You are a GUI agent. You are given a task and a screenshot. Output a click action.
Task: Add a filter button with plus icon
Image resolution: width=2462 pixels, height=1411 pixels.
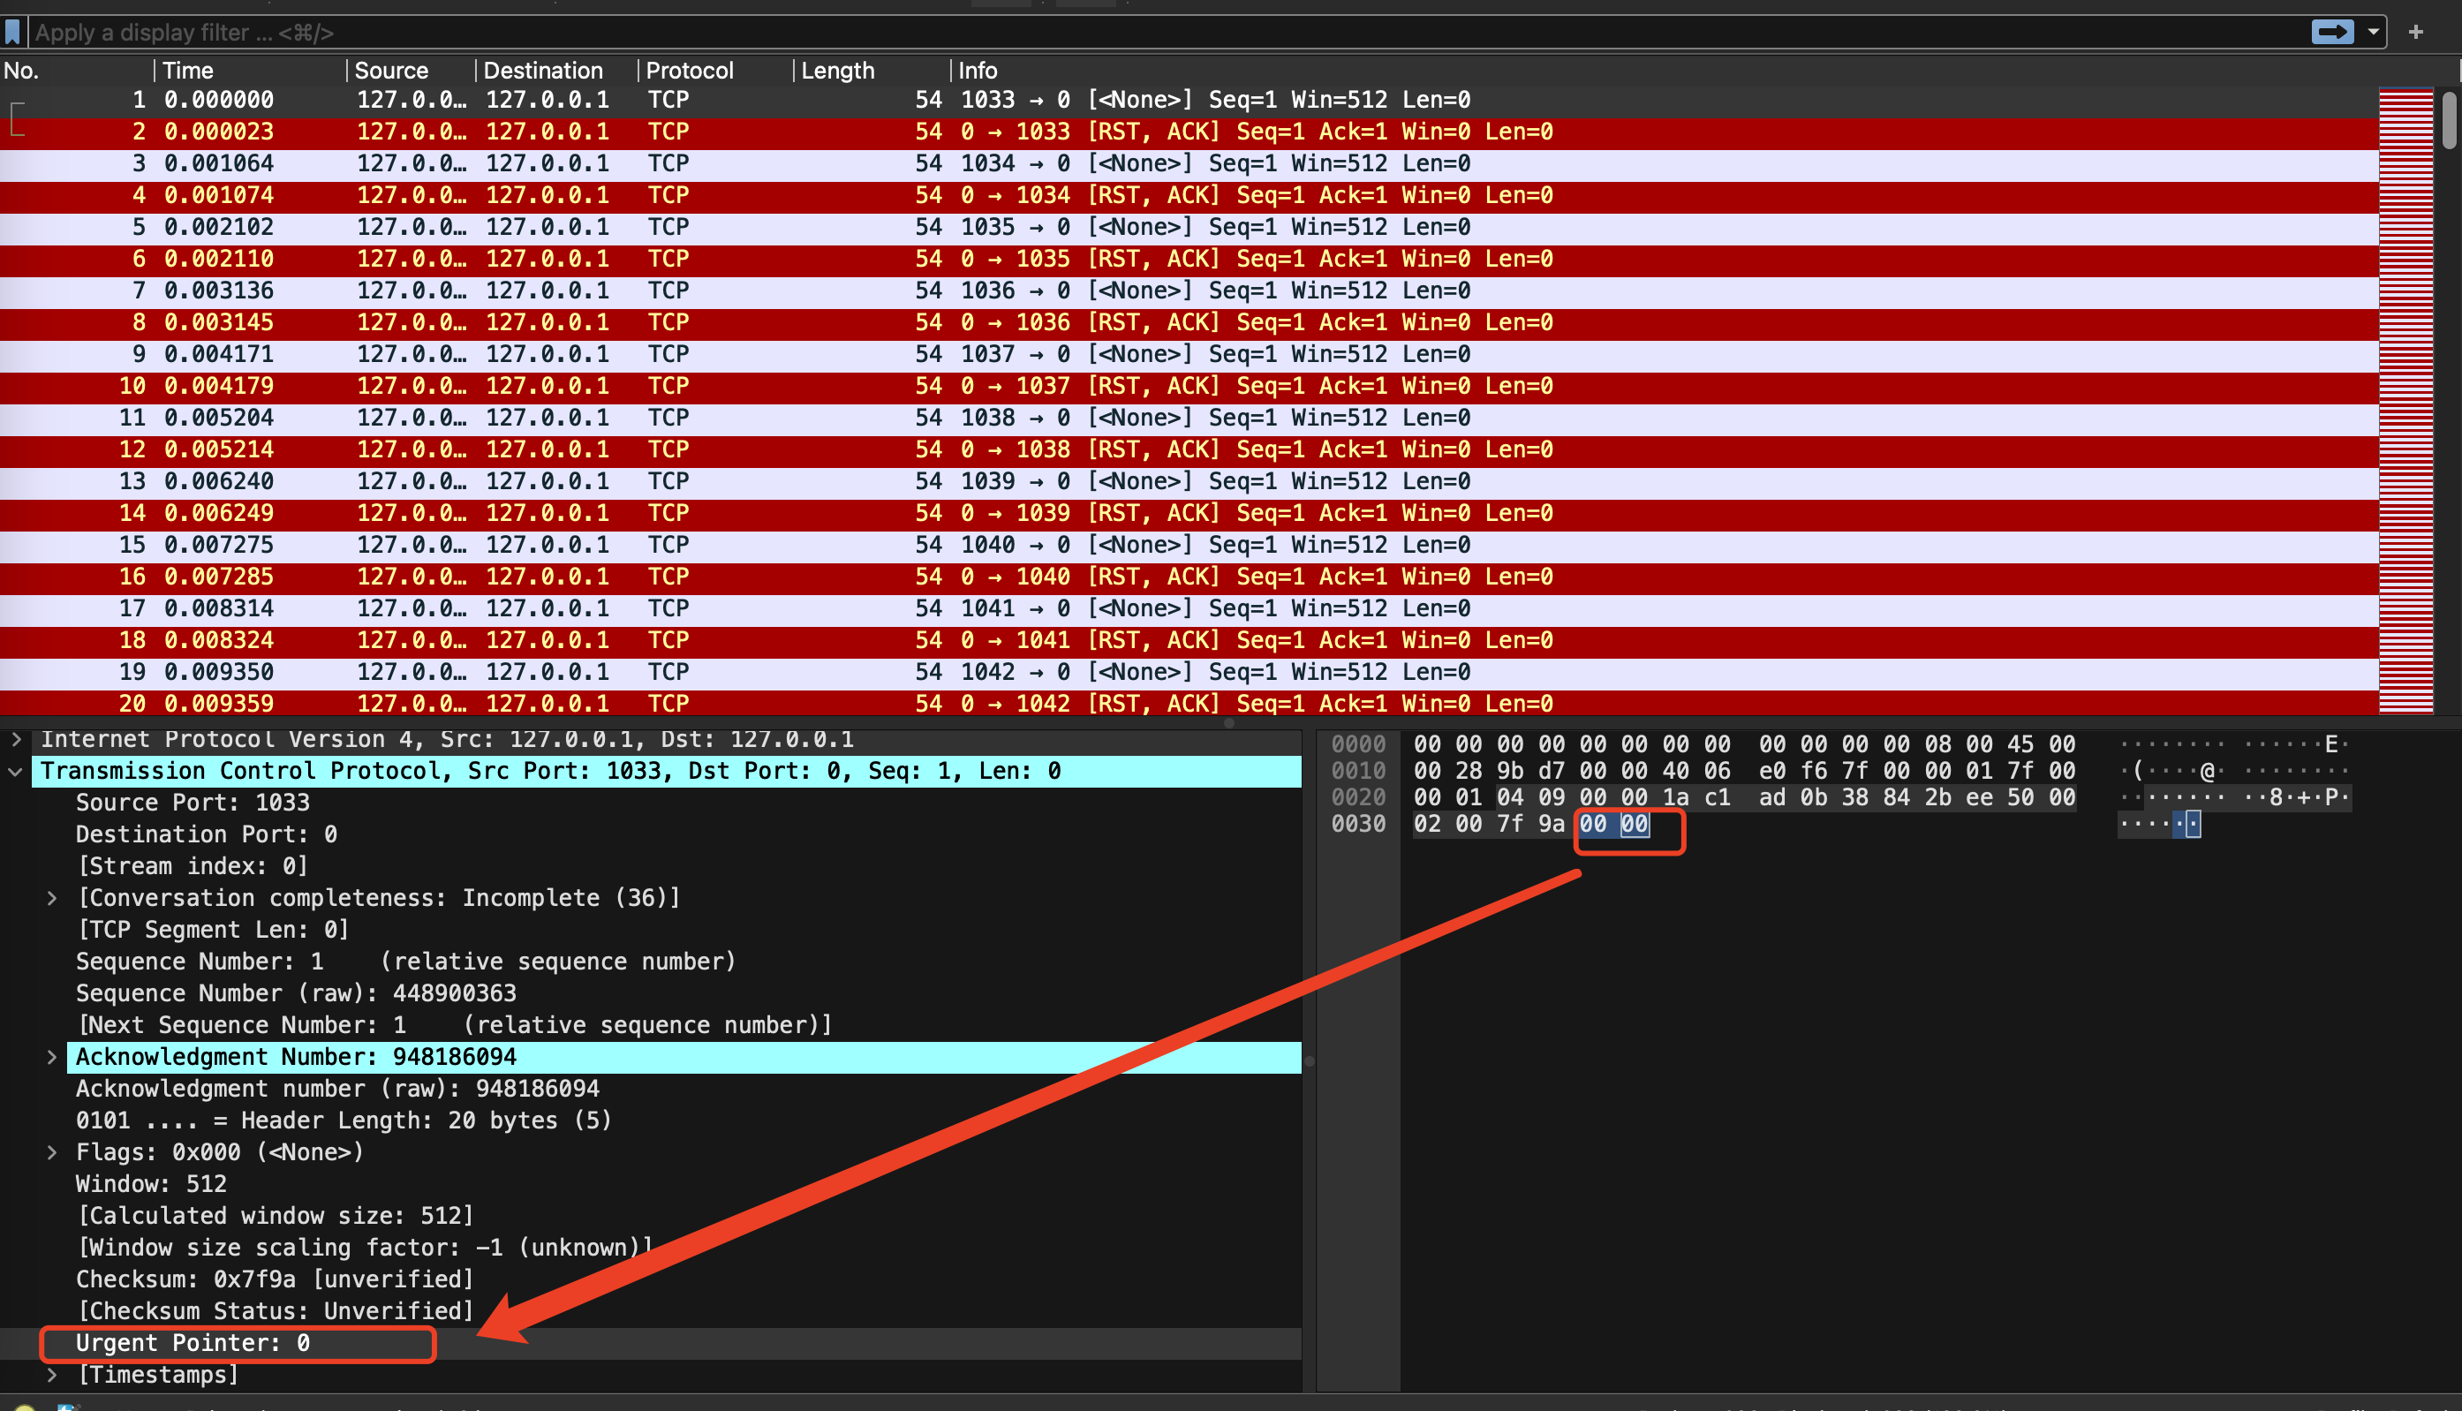[x=2415, y=32]
